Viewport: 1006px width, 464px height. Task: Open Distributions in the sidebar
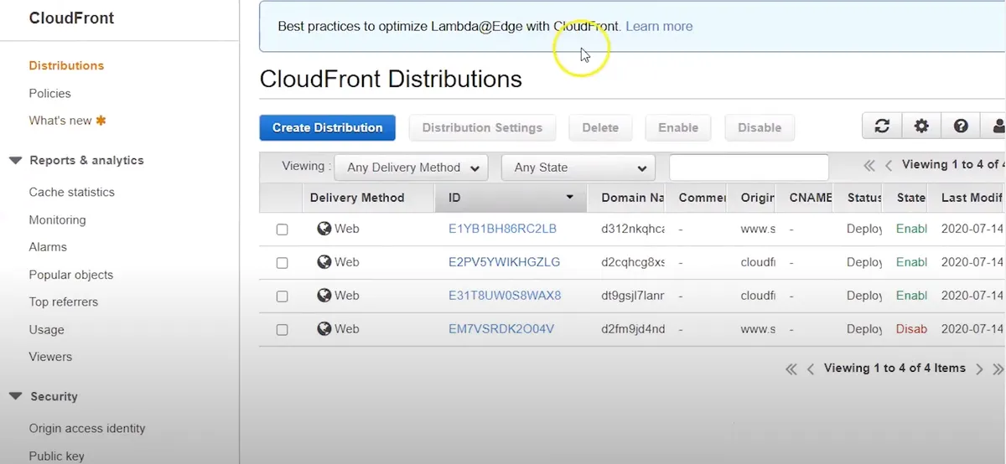coord(66,65)
